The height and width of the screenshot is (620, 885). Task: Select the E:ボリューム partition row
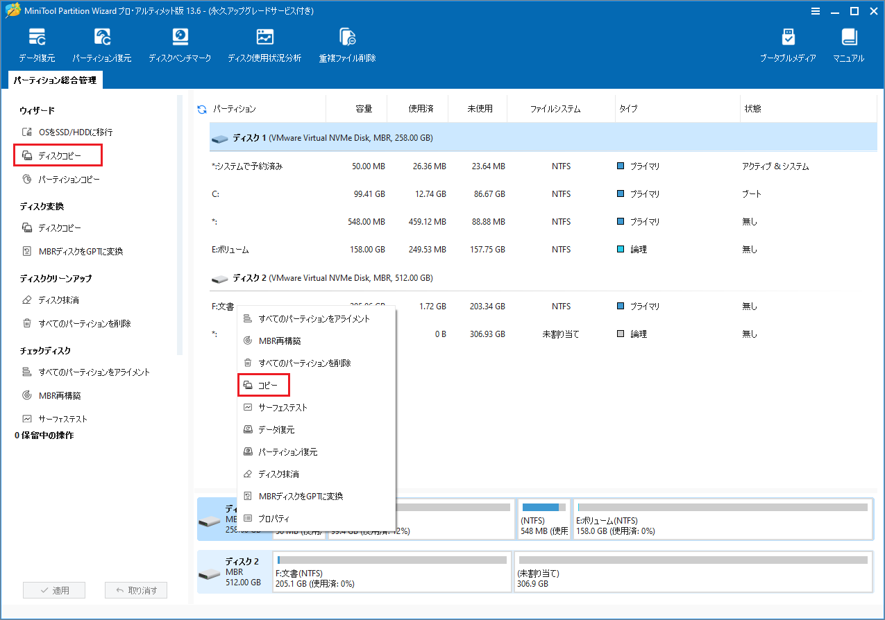tap(543, 250)
